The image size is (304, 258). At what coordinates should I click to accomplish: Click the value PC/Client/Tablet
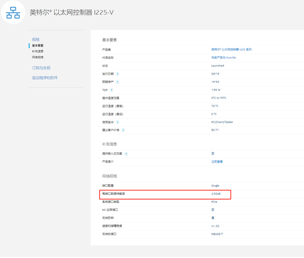(x=222, y=122)
